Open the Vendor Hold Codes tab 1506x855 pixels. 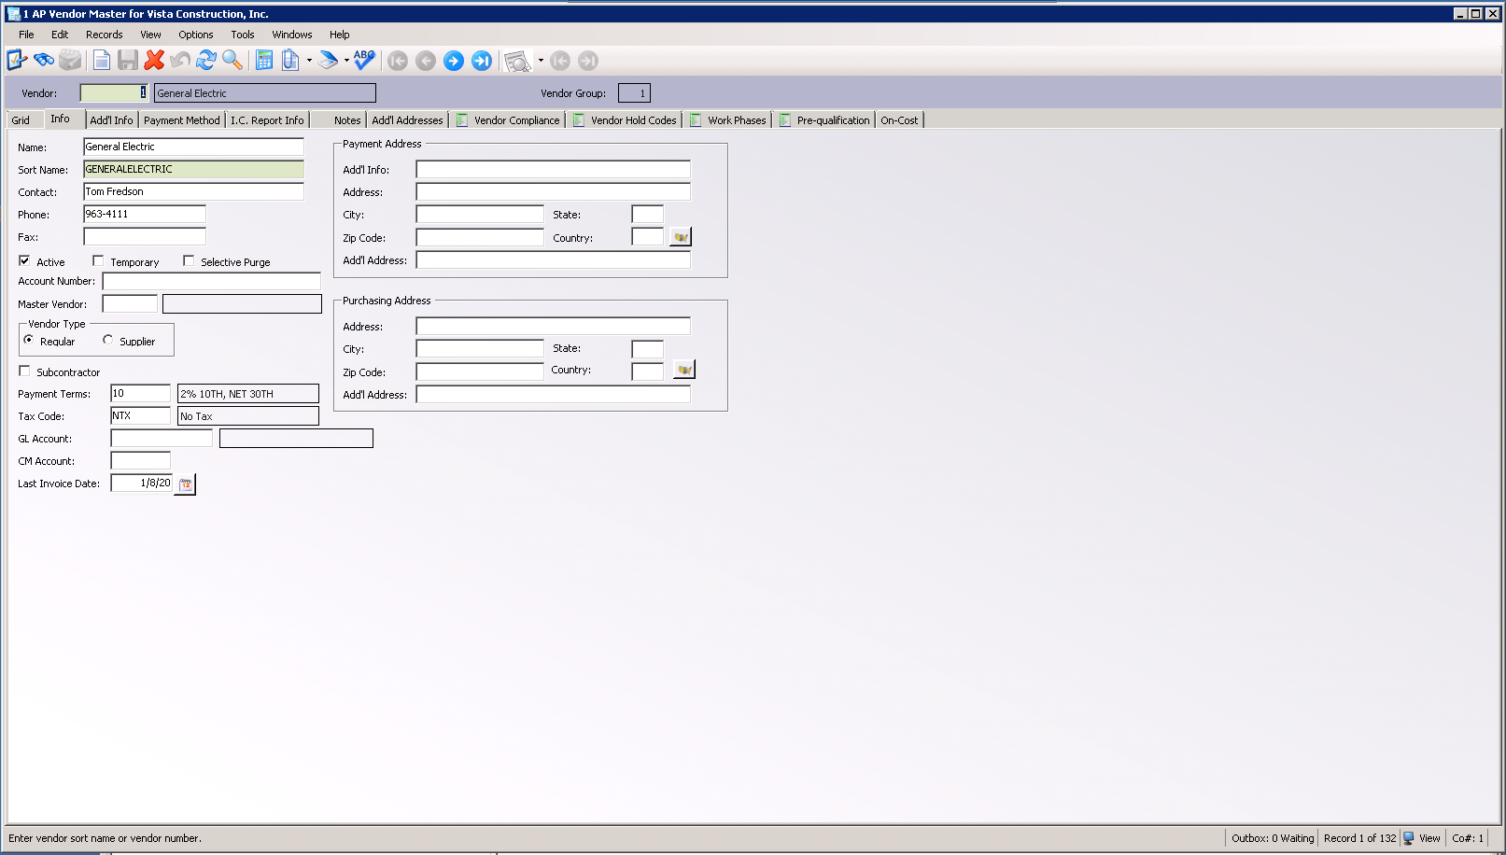pyautogui.click(x=626, y=120)
